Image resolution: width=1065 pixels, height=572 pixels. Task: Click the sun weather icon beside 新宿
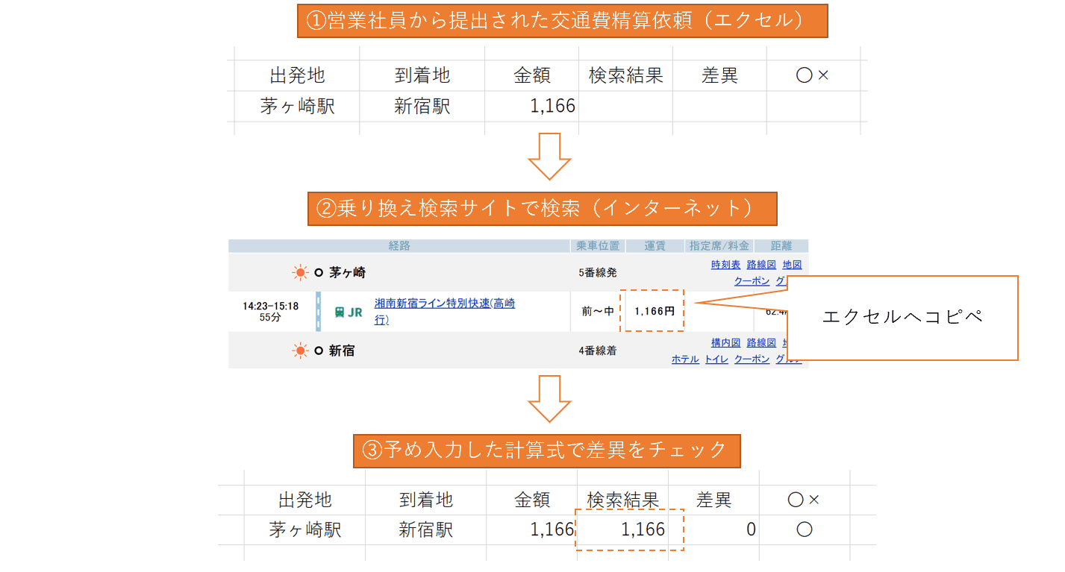click(x=301, y=351)
